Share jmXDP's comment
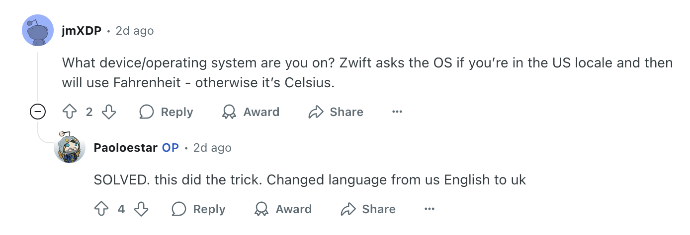 point(336,112)
